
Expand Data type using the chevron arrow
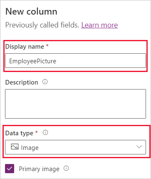[139, 147]
